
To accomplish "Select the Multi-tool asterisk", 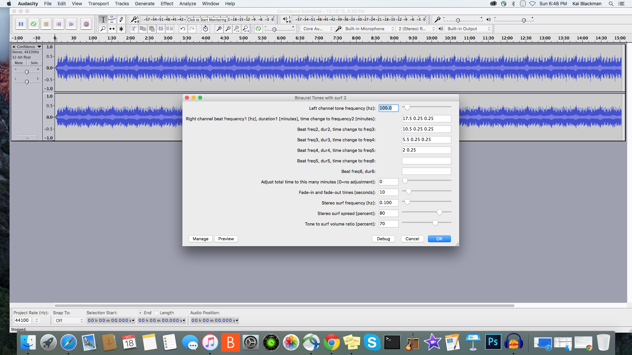I will tap(121, 29).
